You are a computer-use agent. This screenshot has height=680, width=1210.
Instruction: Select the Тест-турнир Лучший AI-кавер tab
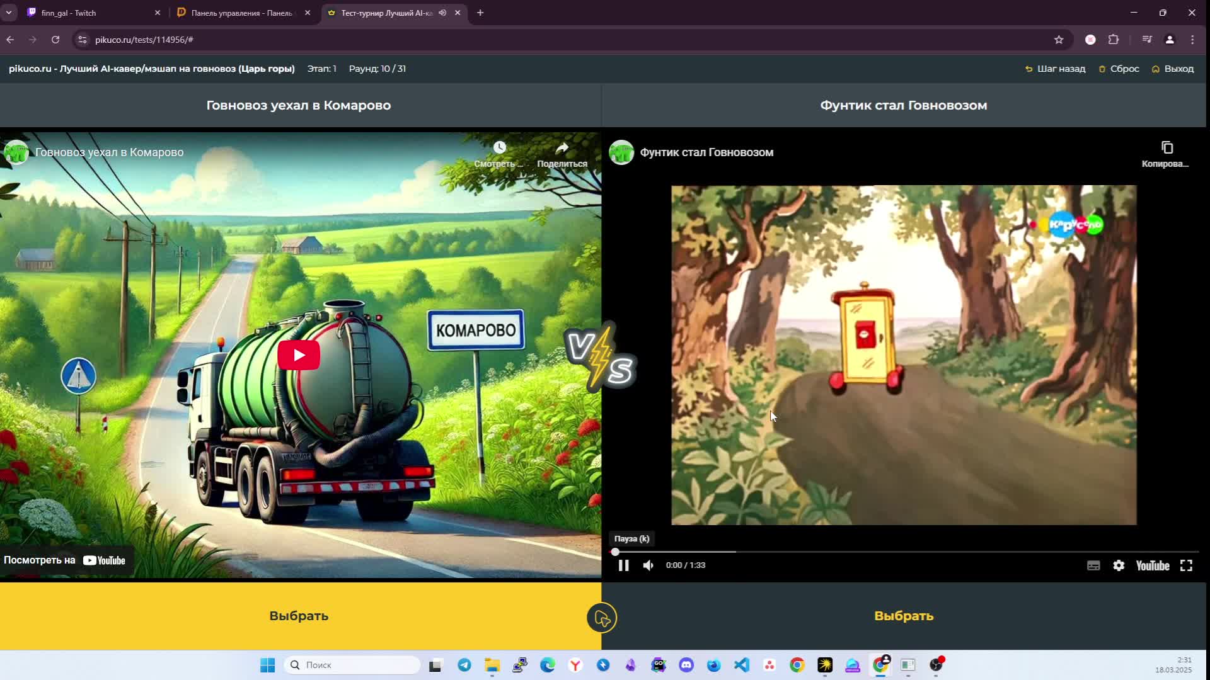click(x=386, y=13)
